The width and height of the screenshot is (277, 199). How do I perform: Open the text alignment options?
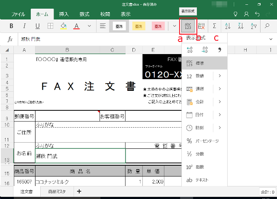pos(103,26)
